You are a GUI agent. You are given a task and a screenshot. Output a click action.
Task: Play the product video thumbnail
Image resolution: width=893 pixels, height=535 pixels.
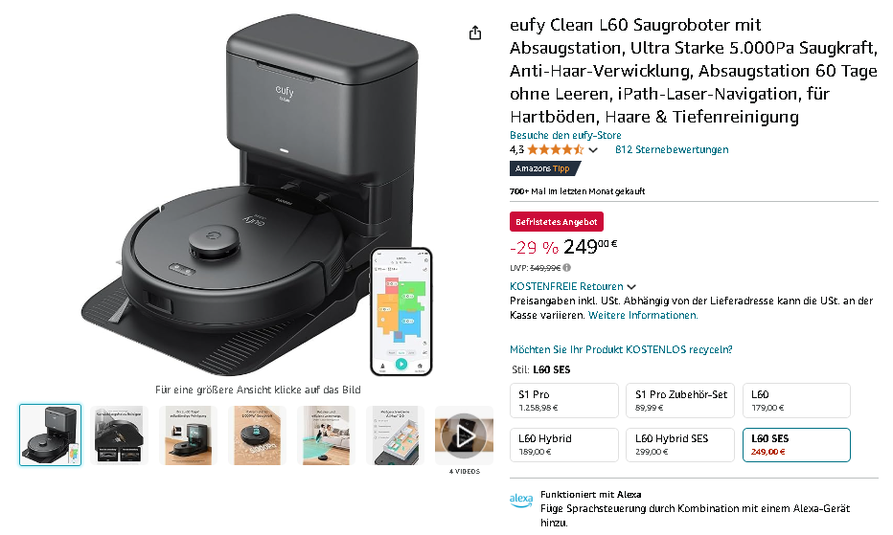(x=464, y=436)
